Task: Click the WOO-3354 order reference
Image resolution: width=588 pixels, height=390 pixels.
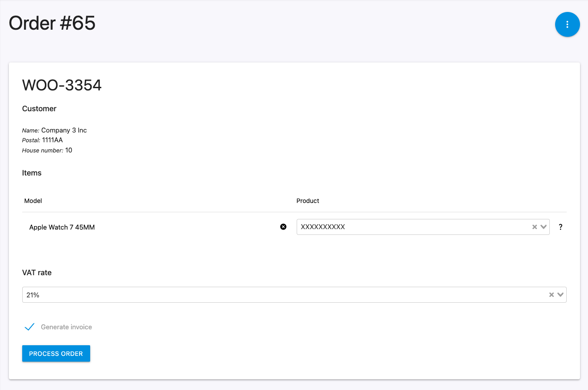Action: [62, 85]
